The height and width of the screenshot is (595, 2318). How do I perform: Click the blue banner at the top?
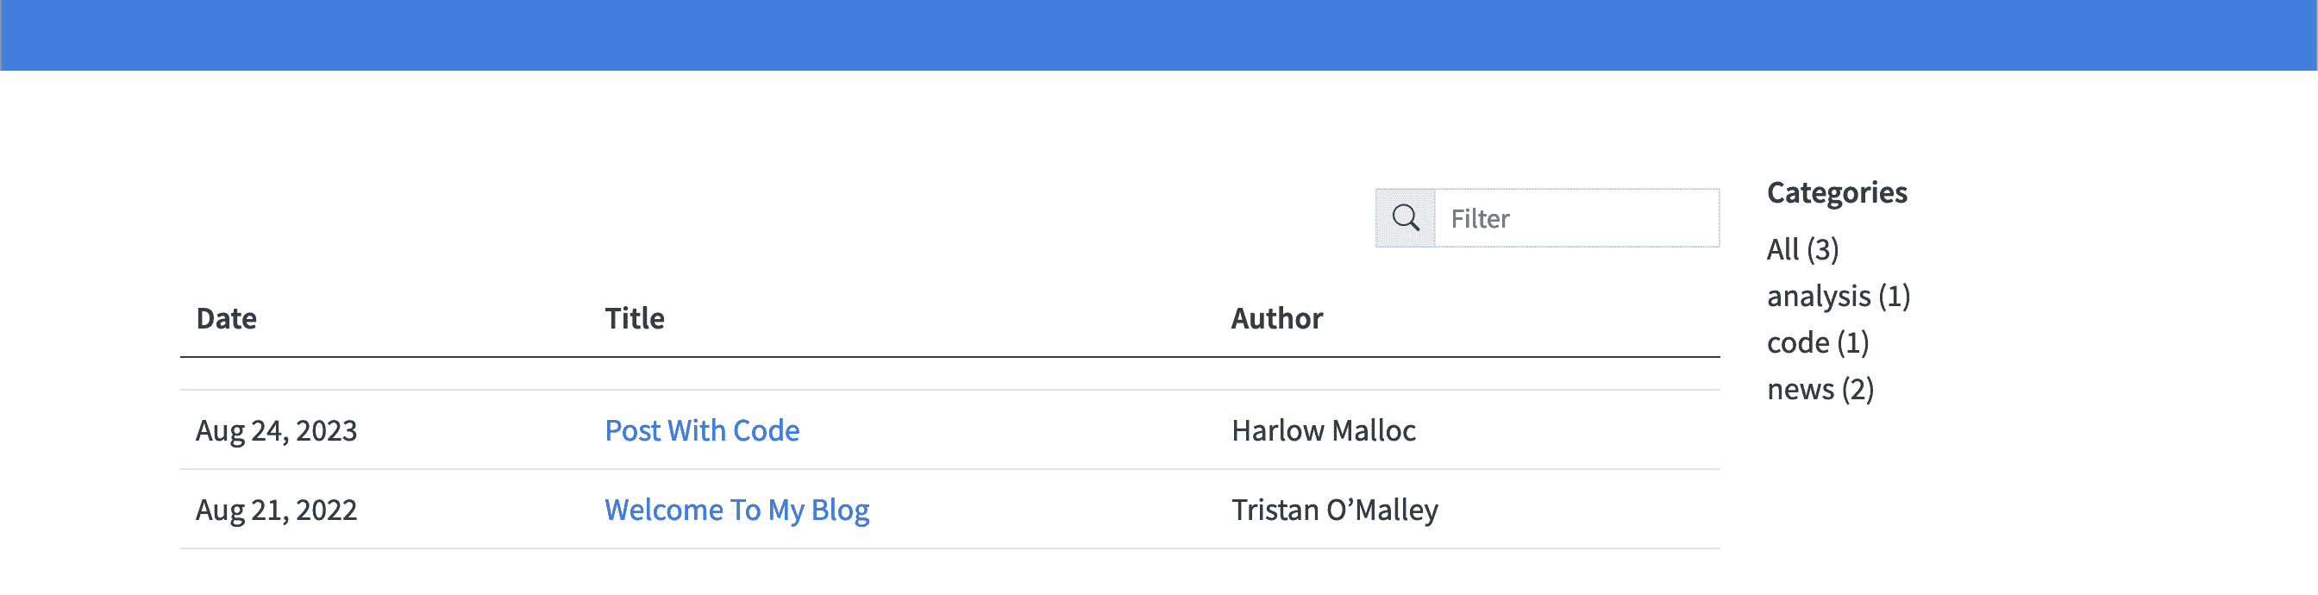pos(1159,35)
